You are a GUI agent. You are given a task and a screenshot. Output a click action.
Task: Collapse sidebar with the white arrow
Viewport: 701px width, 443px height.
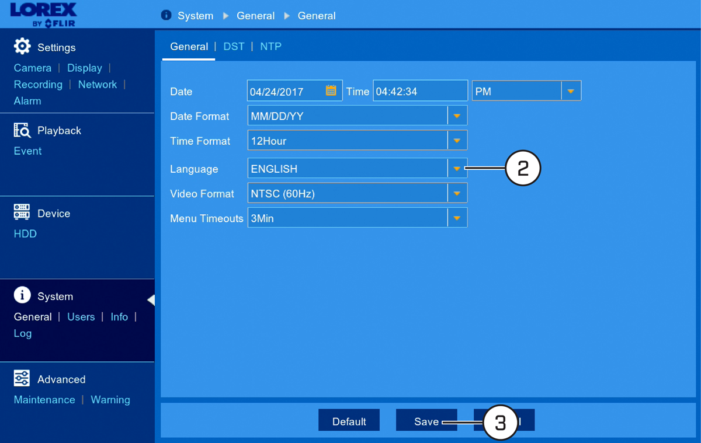[x=151, y=300]
